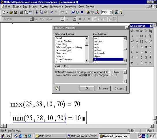Click down arrow of function name scrollbar
Image resolution: width=157 pixels, height=139 pixels.
(125, 61)
